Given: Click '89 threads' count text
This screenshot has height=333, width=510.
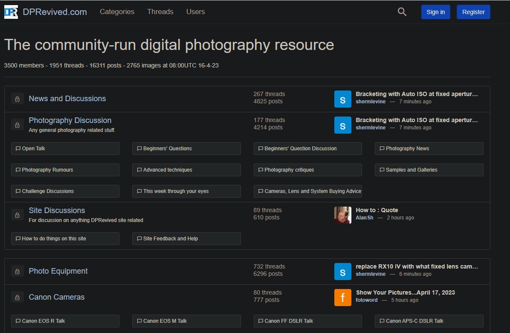Looking at the screenshot, I should tap(267, 210).
